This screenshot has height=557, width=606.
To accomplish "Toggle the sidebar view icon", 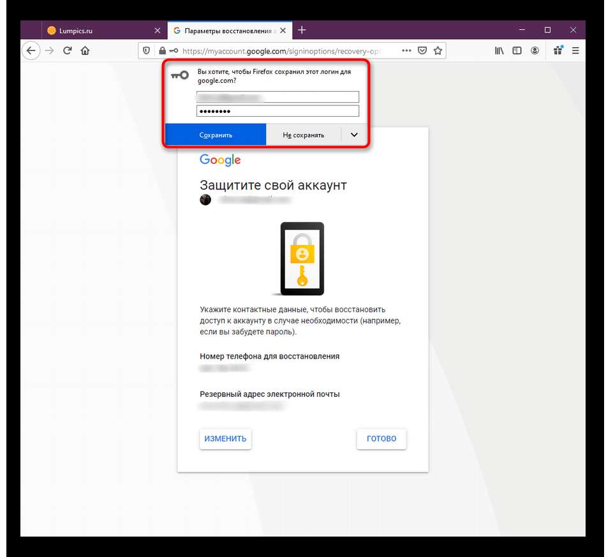I will (517, 50).
